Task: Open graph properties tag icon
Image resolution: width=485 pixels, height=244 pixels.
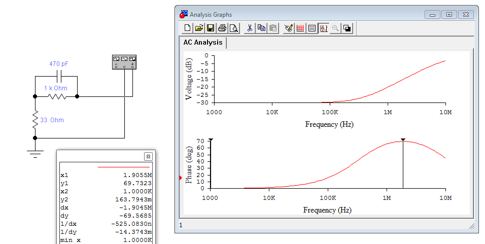Action: coord(289,28)
